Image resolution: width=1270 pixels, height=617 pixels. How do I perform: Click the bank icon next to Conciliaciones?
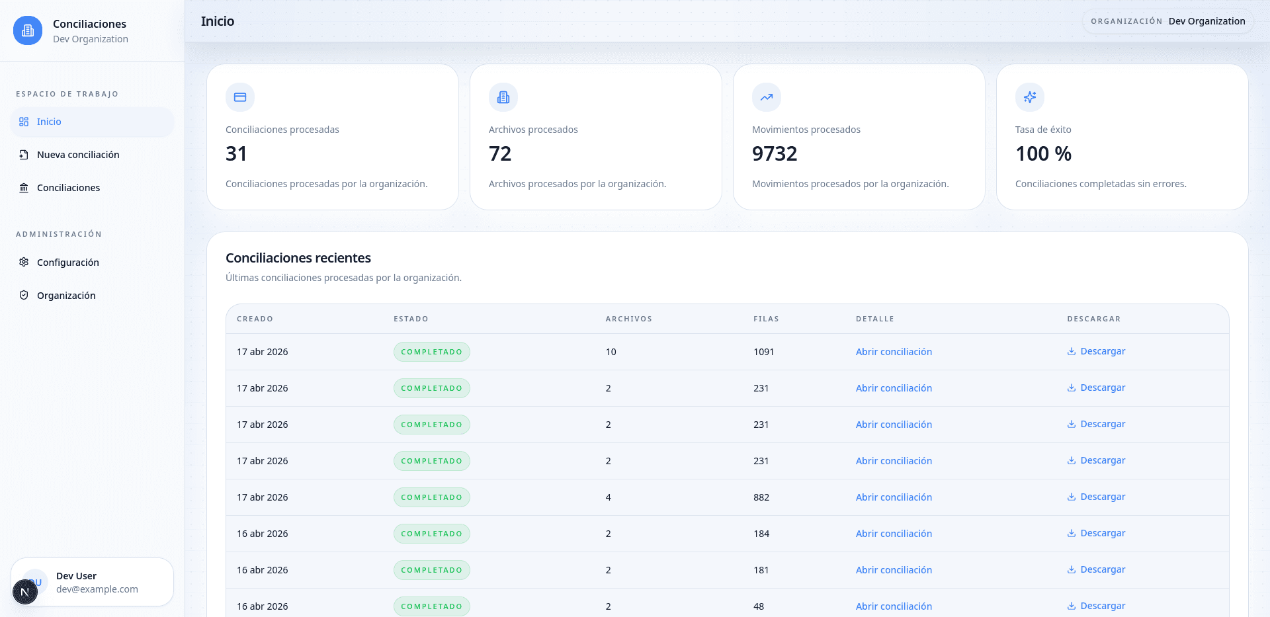(24, 187)
